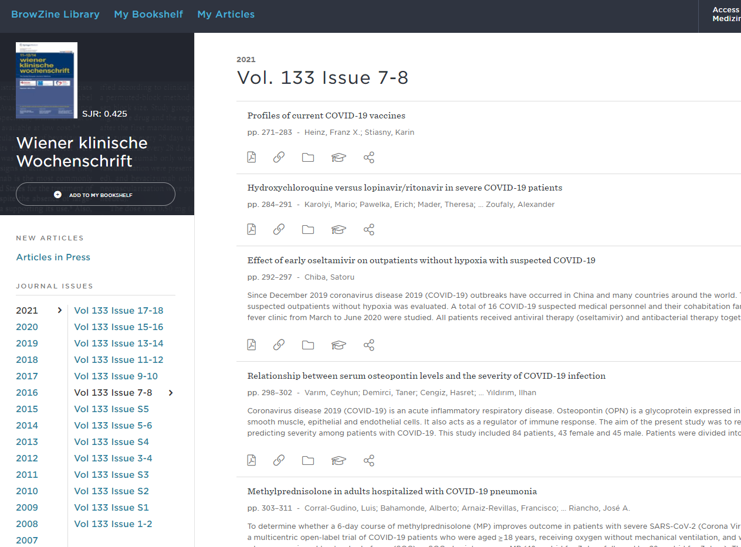Viewport: 741px width, 547px height.
Task: Export citation for Hydroxychloroquine versus lopinavir/ritonavir article
Action: [x=339, y=229]
